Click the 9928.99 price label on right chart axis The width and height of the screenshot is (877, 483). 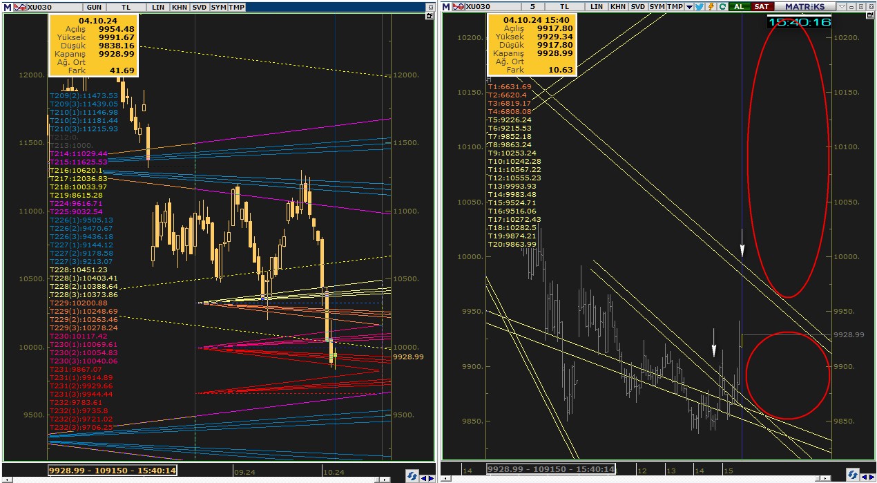(849, 334)
